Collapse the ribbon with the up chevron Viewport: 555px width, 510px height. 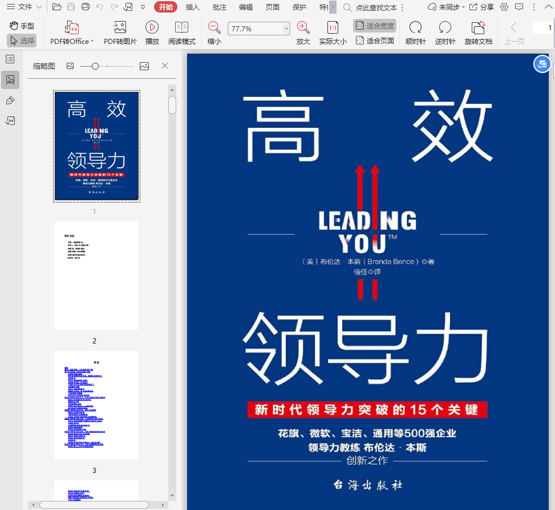(x=548, y=7)
